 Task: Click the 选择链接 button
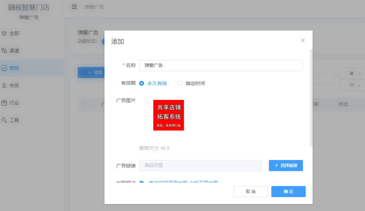pyautogui.click(x=286, y=165)
